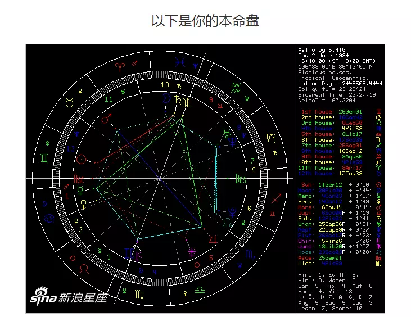Viewport: 411px width, 317px height.
Task: Click the 'Sidereal time: 22:27:19' line
Action: pyautogui.click(x=337, y=95)
